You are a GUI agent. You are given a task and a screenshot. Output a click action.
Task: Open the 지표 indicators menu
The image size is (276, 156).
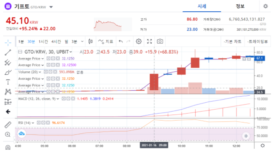[x=106, y=42]
